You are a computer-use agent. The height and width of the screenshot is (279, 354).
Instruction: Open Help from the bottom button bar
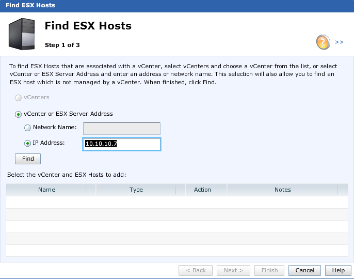(338, 270)
